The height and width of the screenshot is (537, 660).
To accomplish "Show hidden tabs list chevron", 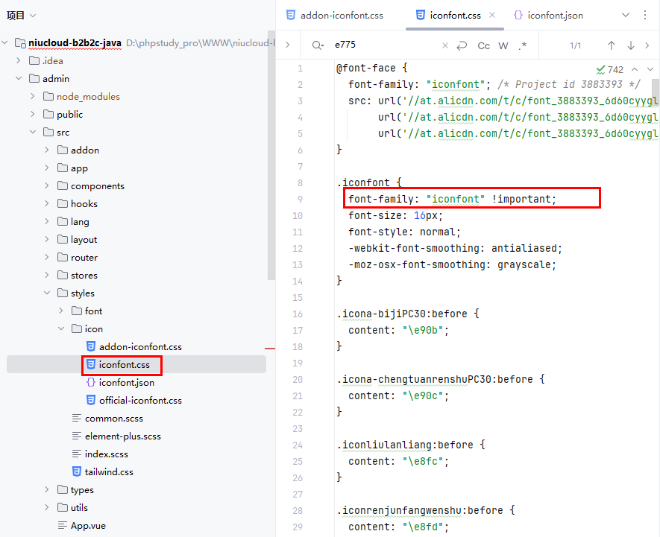I will click(x=626, y=15).
